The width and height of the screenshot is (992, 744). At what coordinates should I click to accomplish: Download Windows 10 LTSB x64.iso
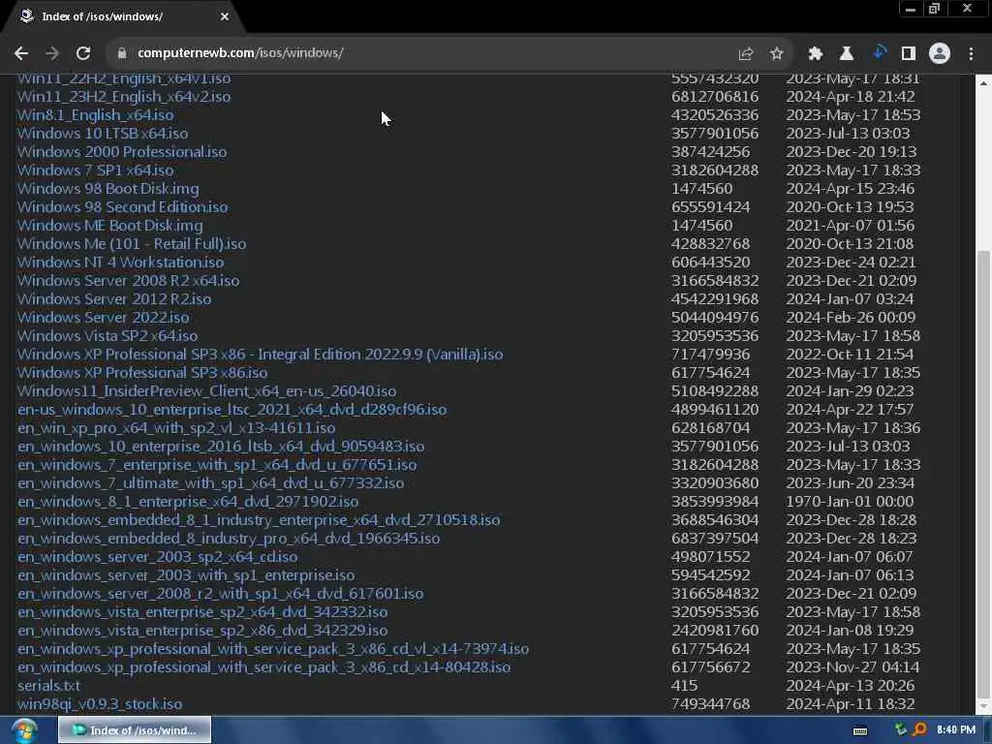(103, 134)
